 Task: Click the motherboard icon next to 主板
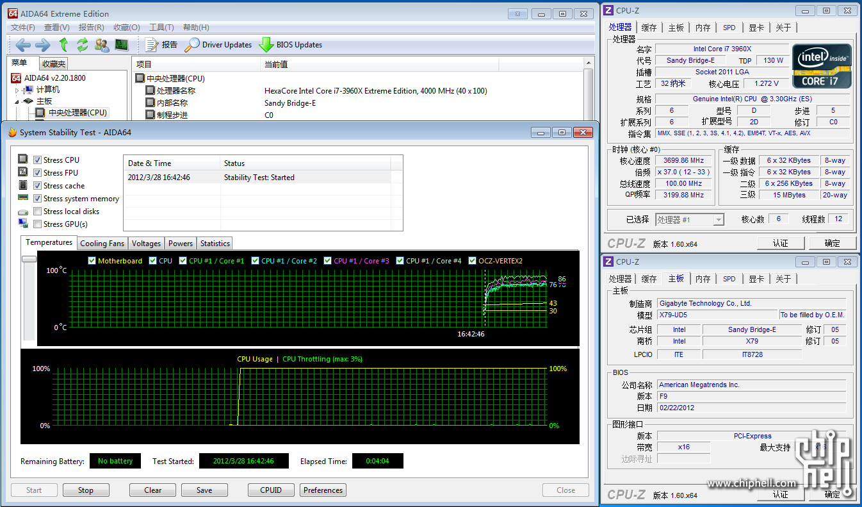[28, 101]
